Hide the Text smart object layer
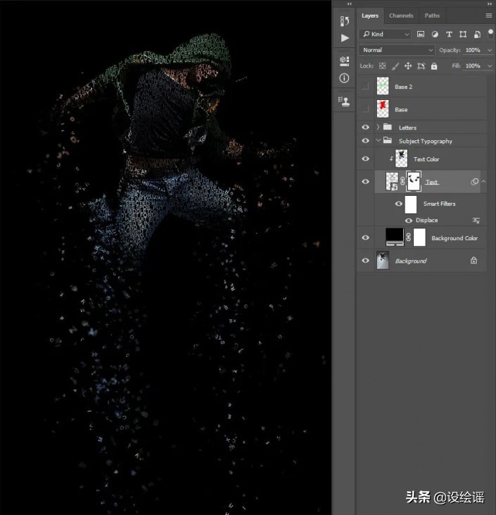 (365, 182)
